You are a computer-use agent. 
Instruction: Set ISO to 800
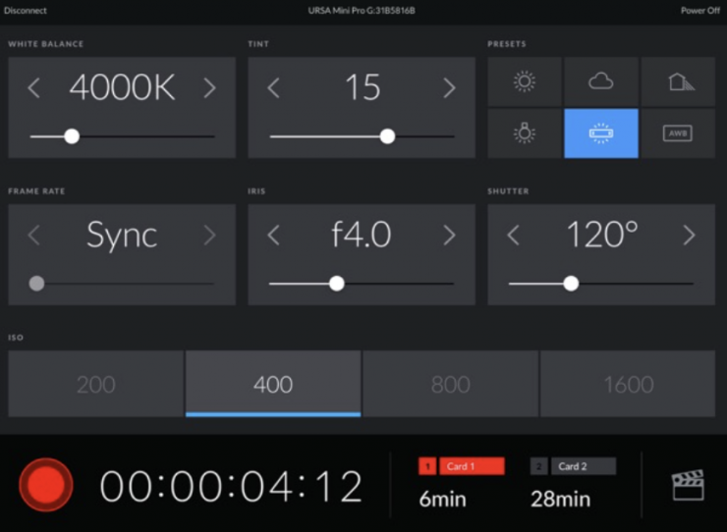pyautogui.click(x=450, y=385)
